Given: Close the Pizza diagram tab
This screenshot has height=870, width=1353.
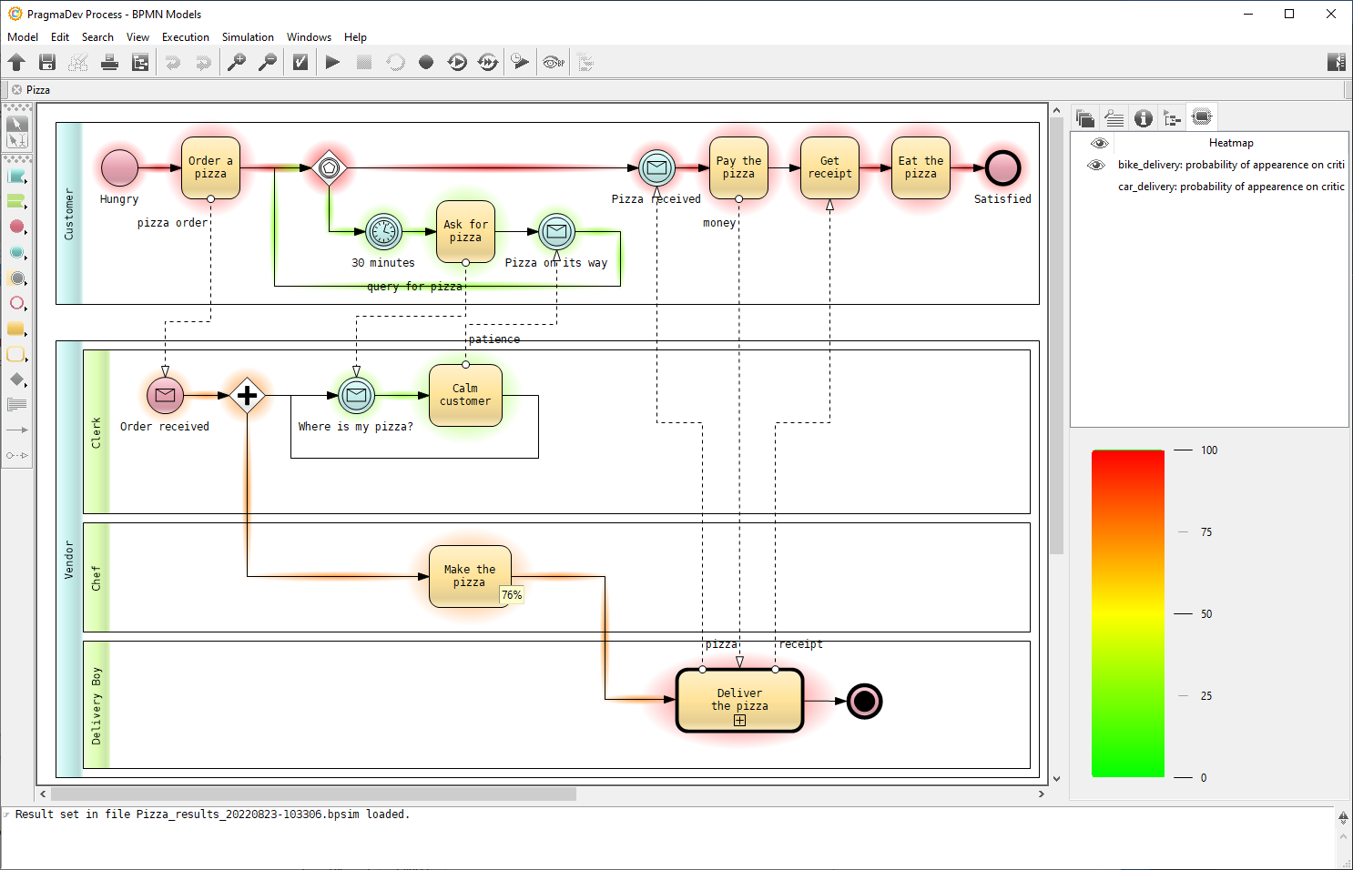Looking at the screenshot, I should [x=16, y=90].
